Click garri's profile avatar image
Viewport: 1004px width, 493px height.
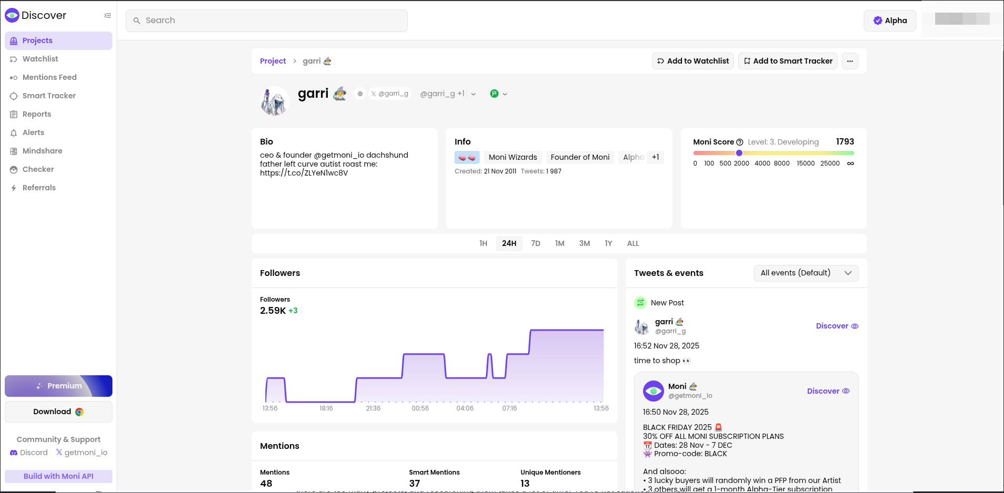click(x=274, y=101)
